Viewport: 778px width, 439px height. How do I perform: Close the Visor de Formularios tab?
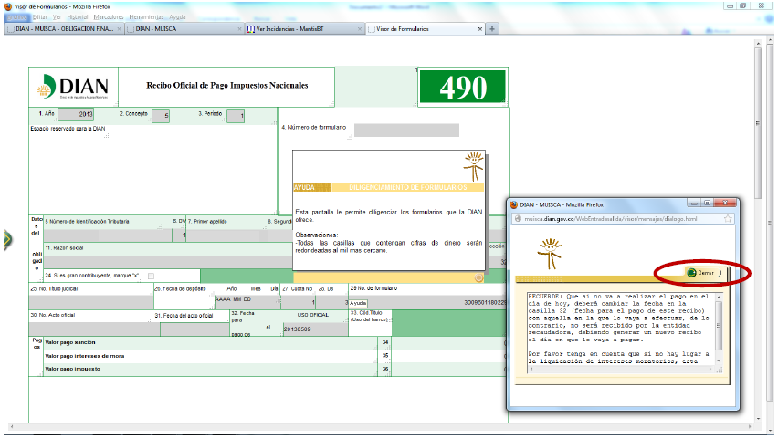[479, 29]
